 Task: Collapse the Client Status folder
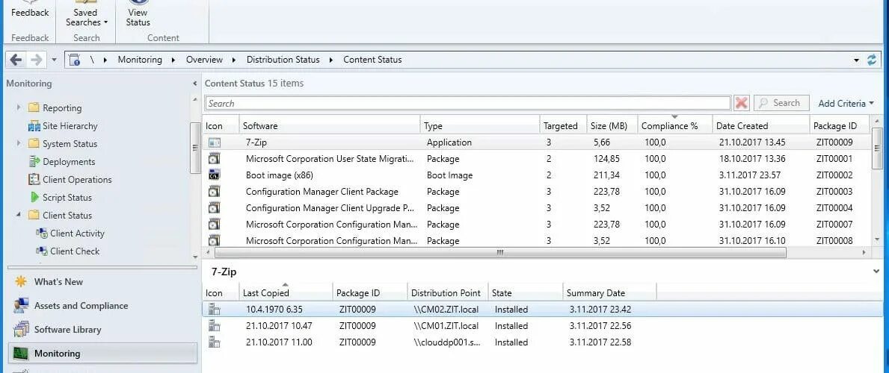pos(19,215)
